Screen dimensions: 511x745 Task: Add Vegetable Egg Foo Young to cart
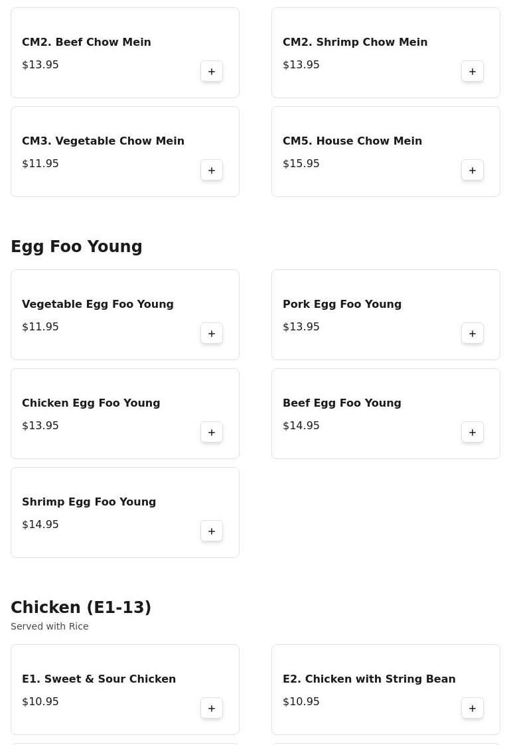(x=212, y=334)
